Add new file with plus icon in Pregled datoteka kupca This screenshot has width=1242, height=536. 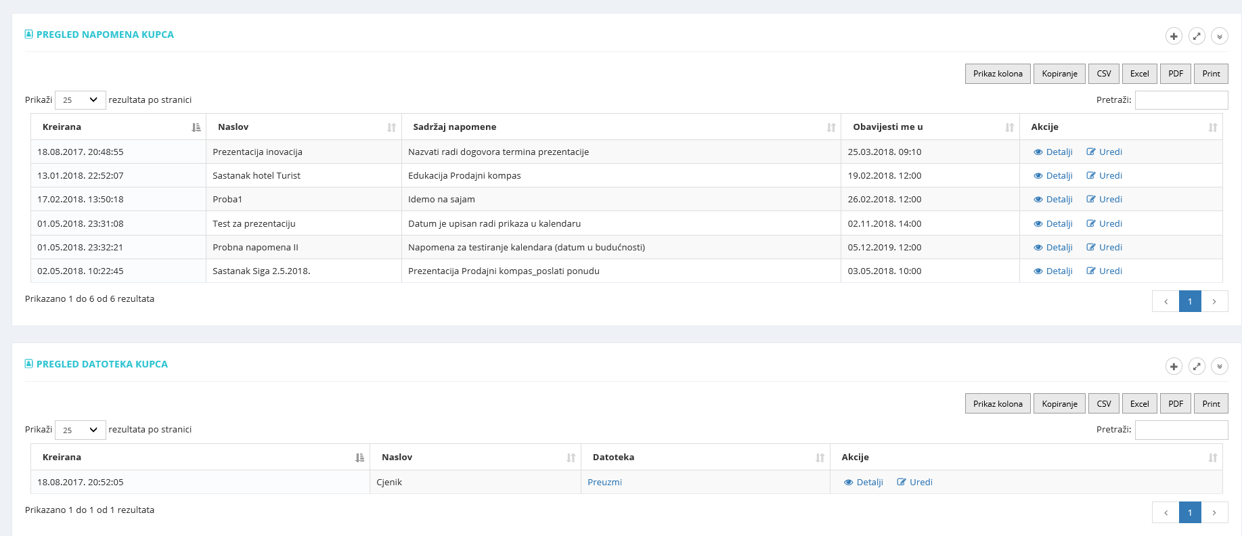coord(1174,366)
